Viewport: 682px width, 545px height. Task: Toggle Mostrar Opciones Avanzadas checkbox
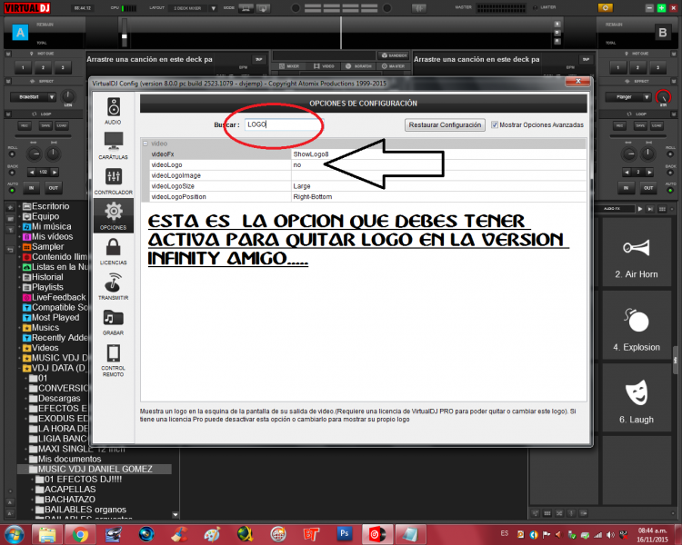pyautogui.click(x=494, y=124)
